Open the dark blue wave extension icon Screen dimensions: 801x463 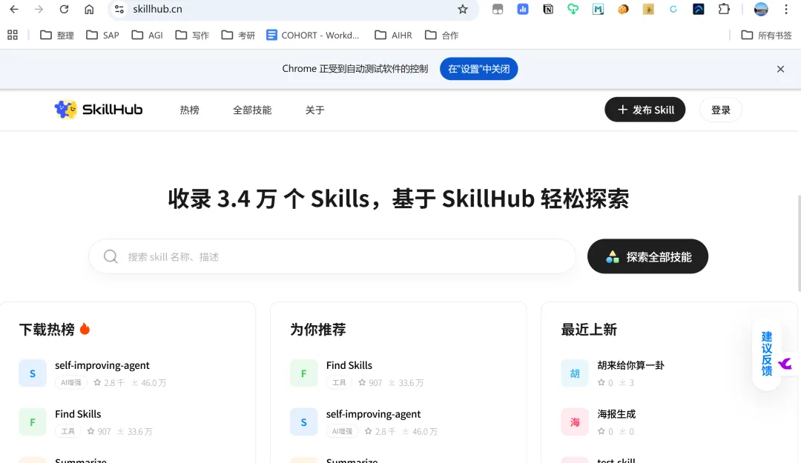point(698,9)
